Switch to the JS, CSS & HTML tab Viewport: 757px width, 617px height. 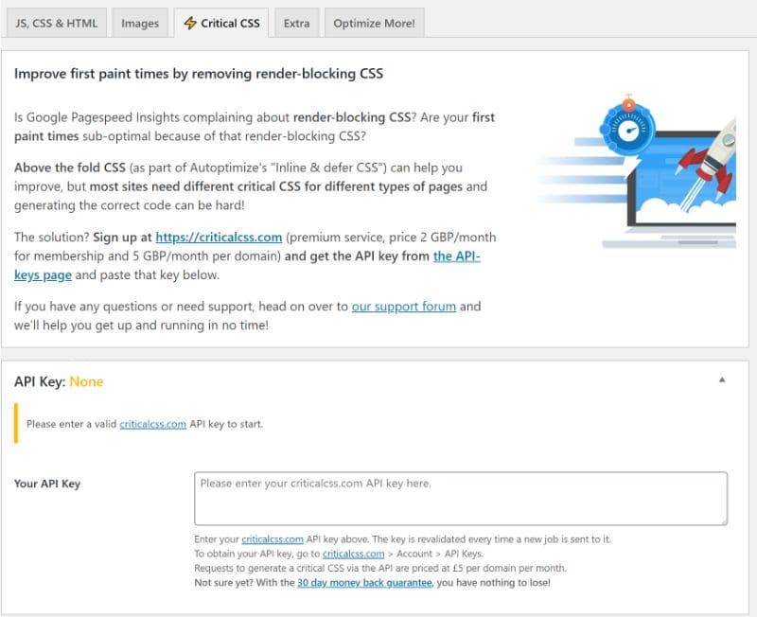click(55, 23)
